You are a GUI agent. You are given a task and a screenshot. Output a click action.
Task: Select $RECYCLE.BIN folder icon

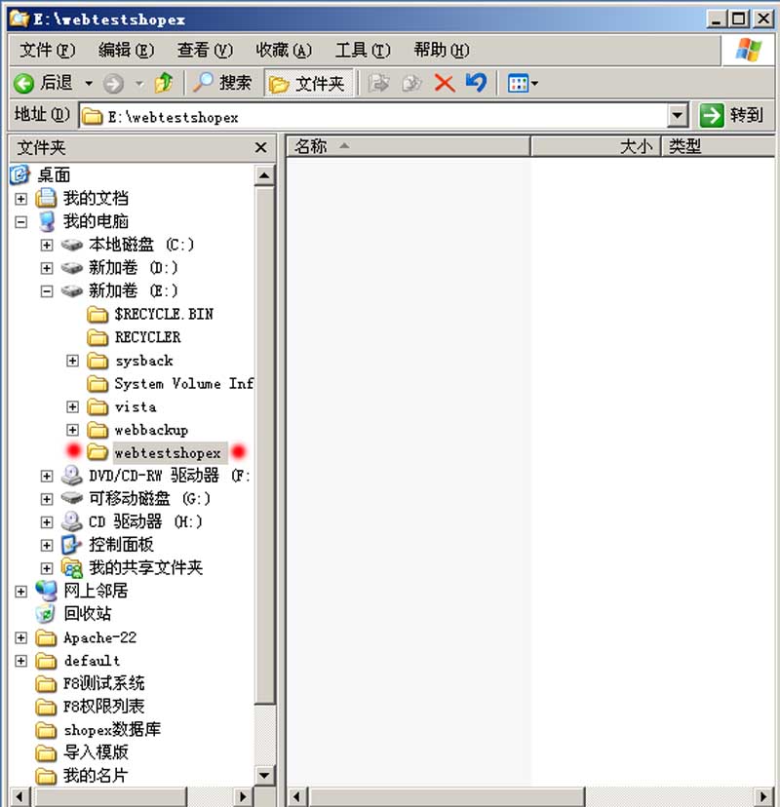(97, 315)
